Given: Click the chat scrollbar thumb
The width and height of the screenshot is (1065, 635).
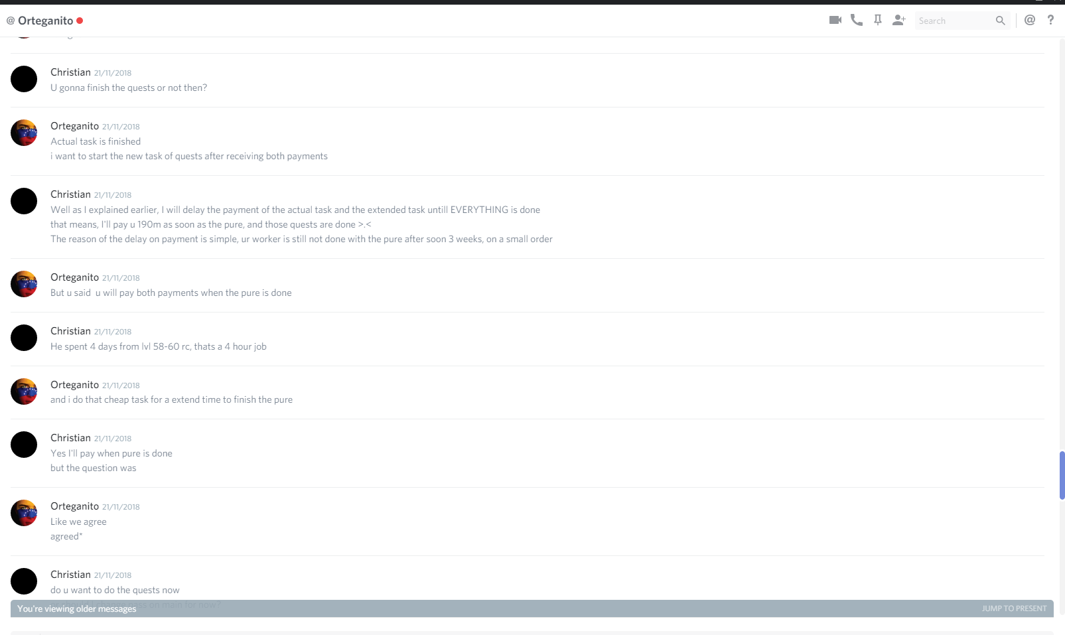Looking at the screenshot, I should click(1062, 475).
